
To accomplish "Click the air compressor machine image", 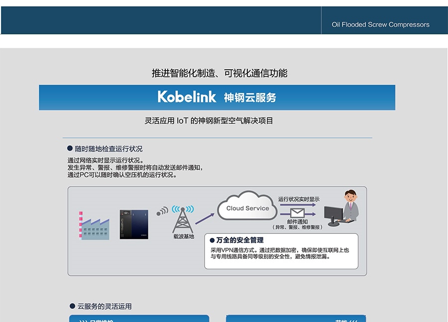I will 134,224.
